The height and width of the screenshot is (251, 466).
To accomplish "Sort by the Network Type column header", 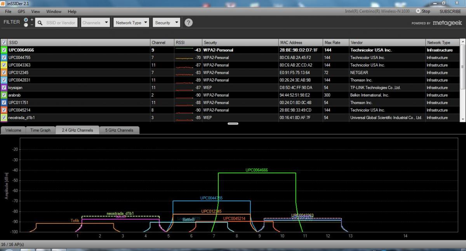I will point(442,42).
